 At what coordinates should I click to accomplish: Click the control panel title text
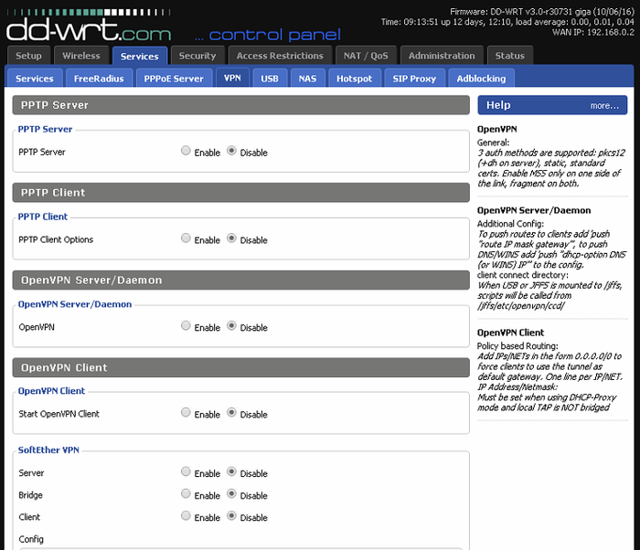tap(267, 35)
